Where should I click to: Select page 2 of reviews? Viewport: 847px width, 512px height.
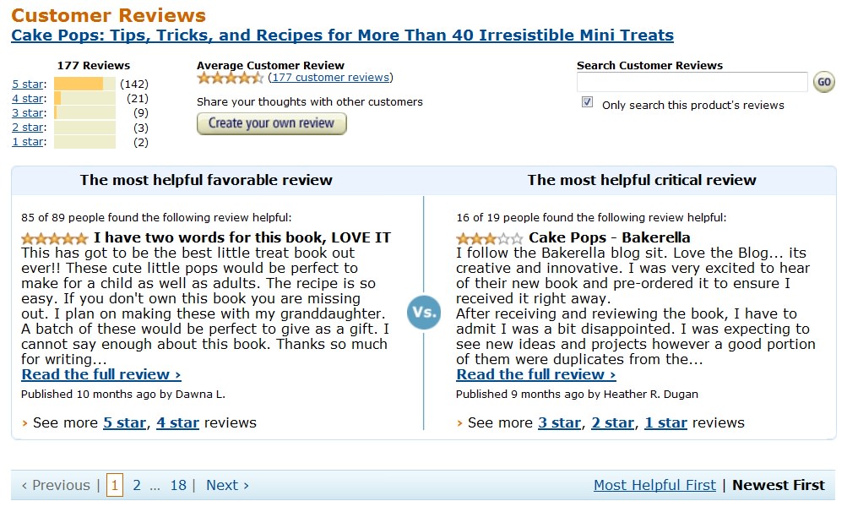pyautogui.click(x=136, y=485)
